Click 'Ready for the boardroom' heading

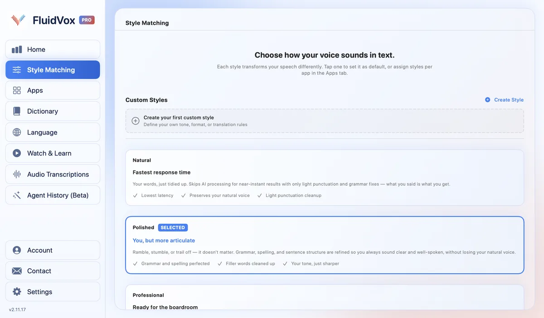165,307
